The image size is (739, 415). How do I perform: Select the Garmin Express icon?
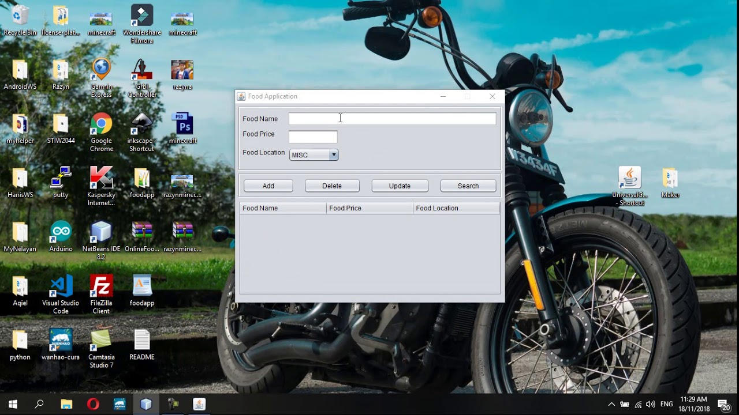101,78
